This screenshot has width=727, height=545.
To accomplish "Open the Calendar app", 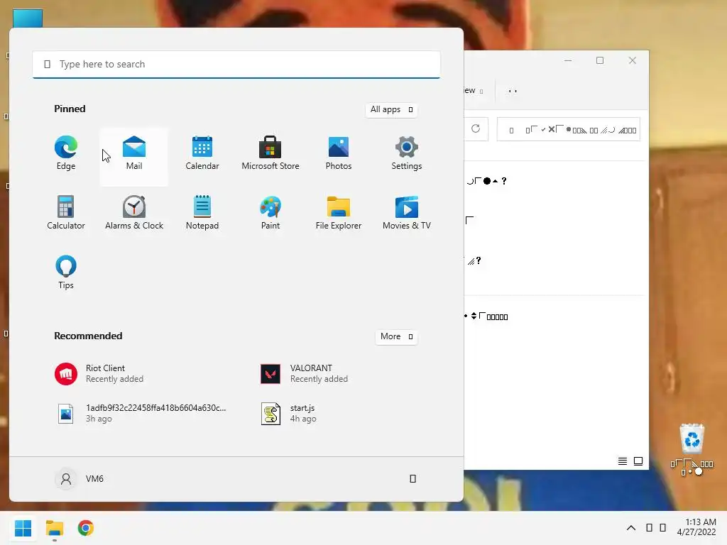I will tap(202, 153).
